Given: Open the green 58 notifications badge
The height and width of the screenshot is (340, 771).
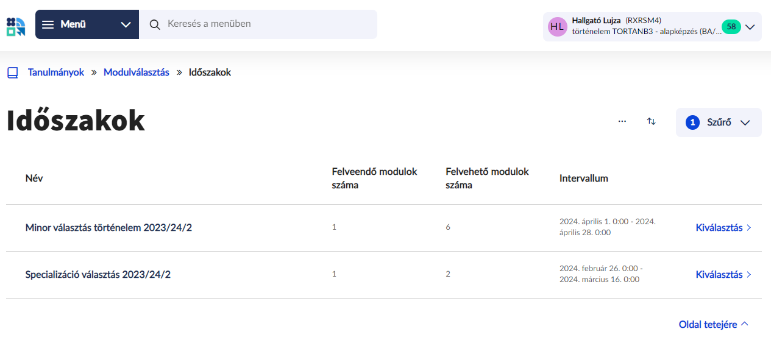Looking at the screenshot, I should coord(731,27).
